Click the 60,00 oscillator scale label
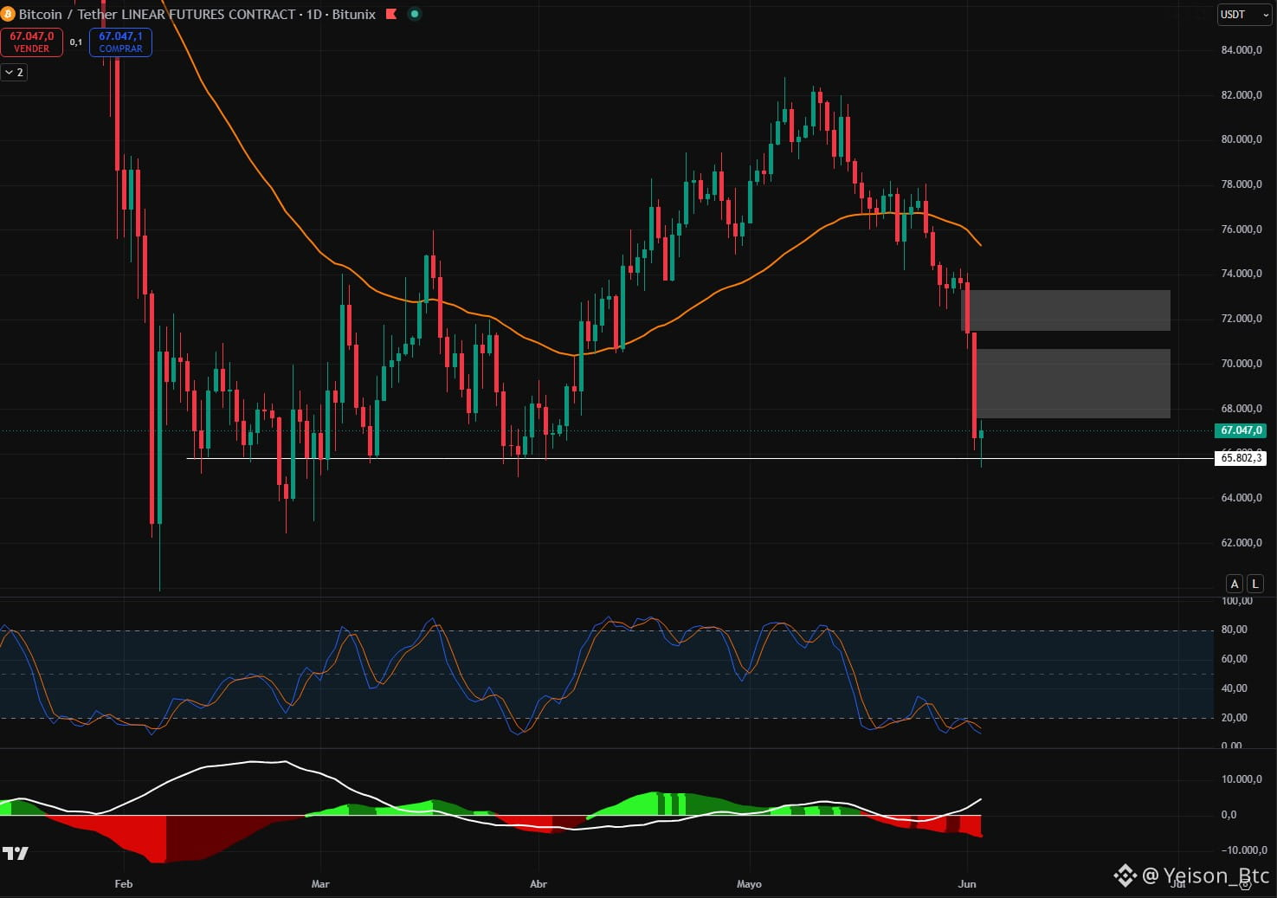The height and width of the screenshot is (898, 1277). click(x=1235, y=659)
